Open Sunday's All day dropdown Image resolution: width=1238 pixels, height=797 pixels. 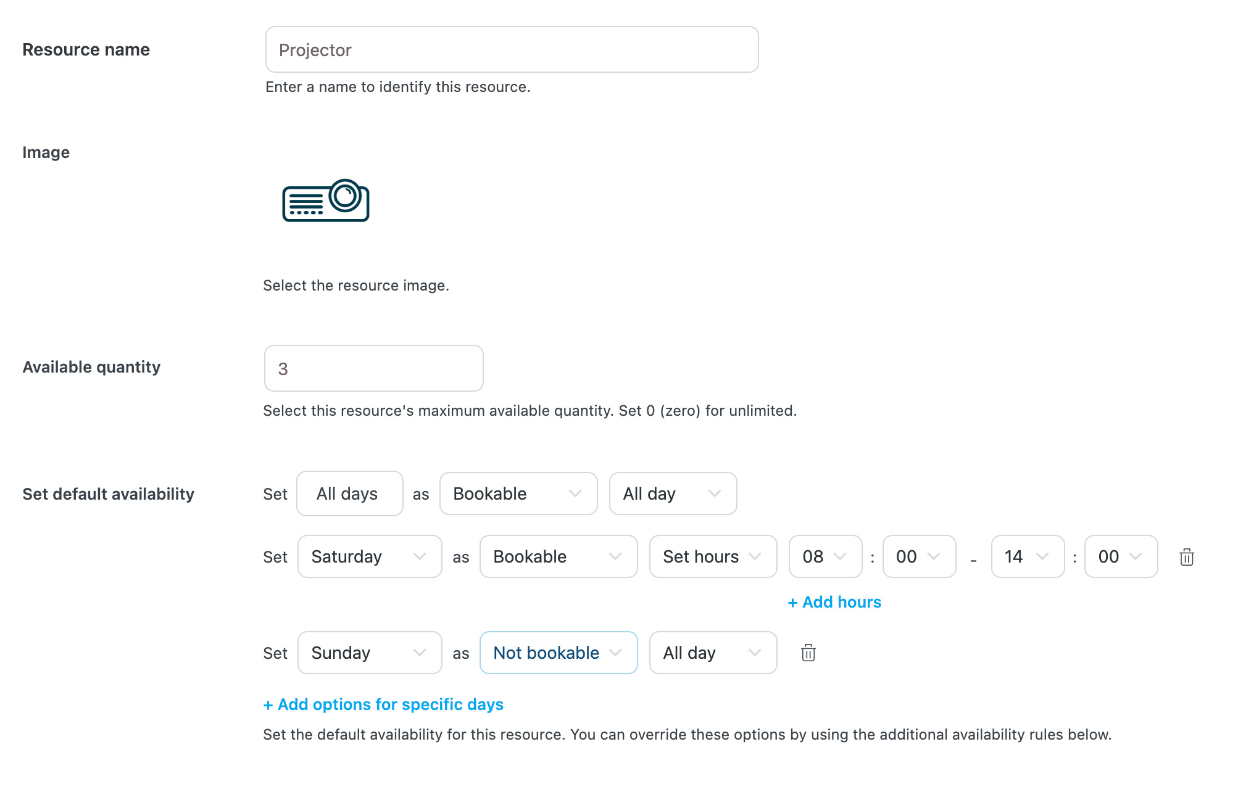point(712,653)
